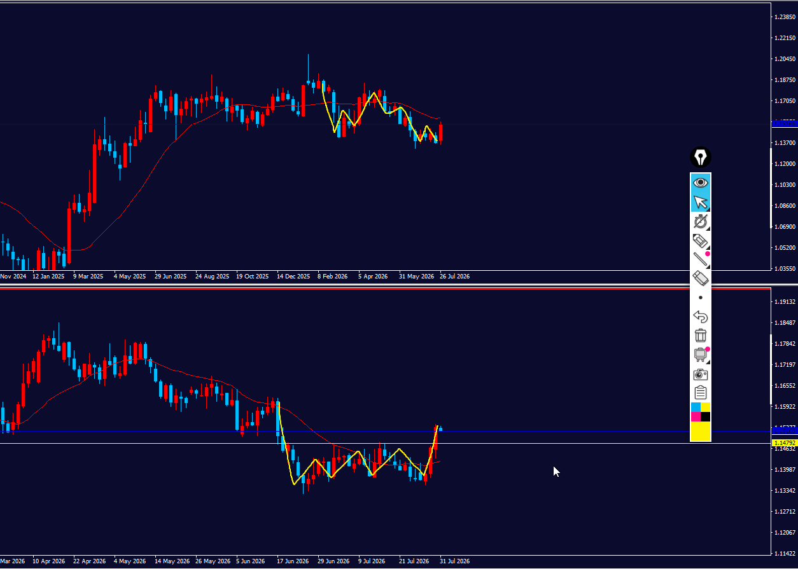Click the 1.18750 price label
Screen dimensions: 798x569
(785, 80)
